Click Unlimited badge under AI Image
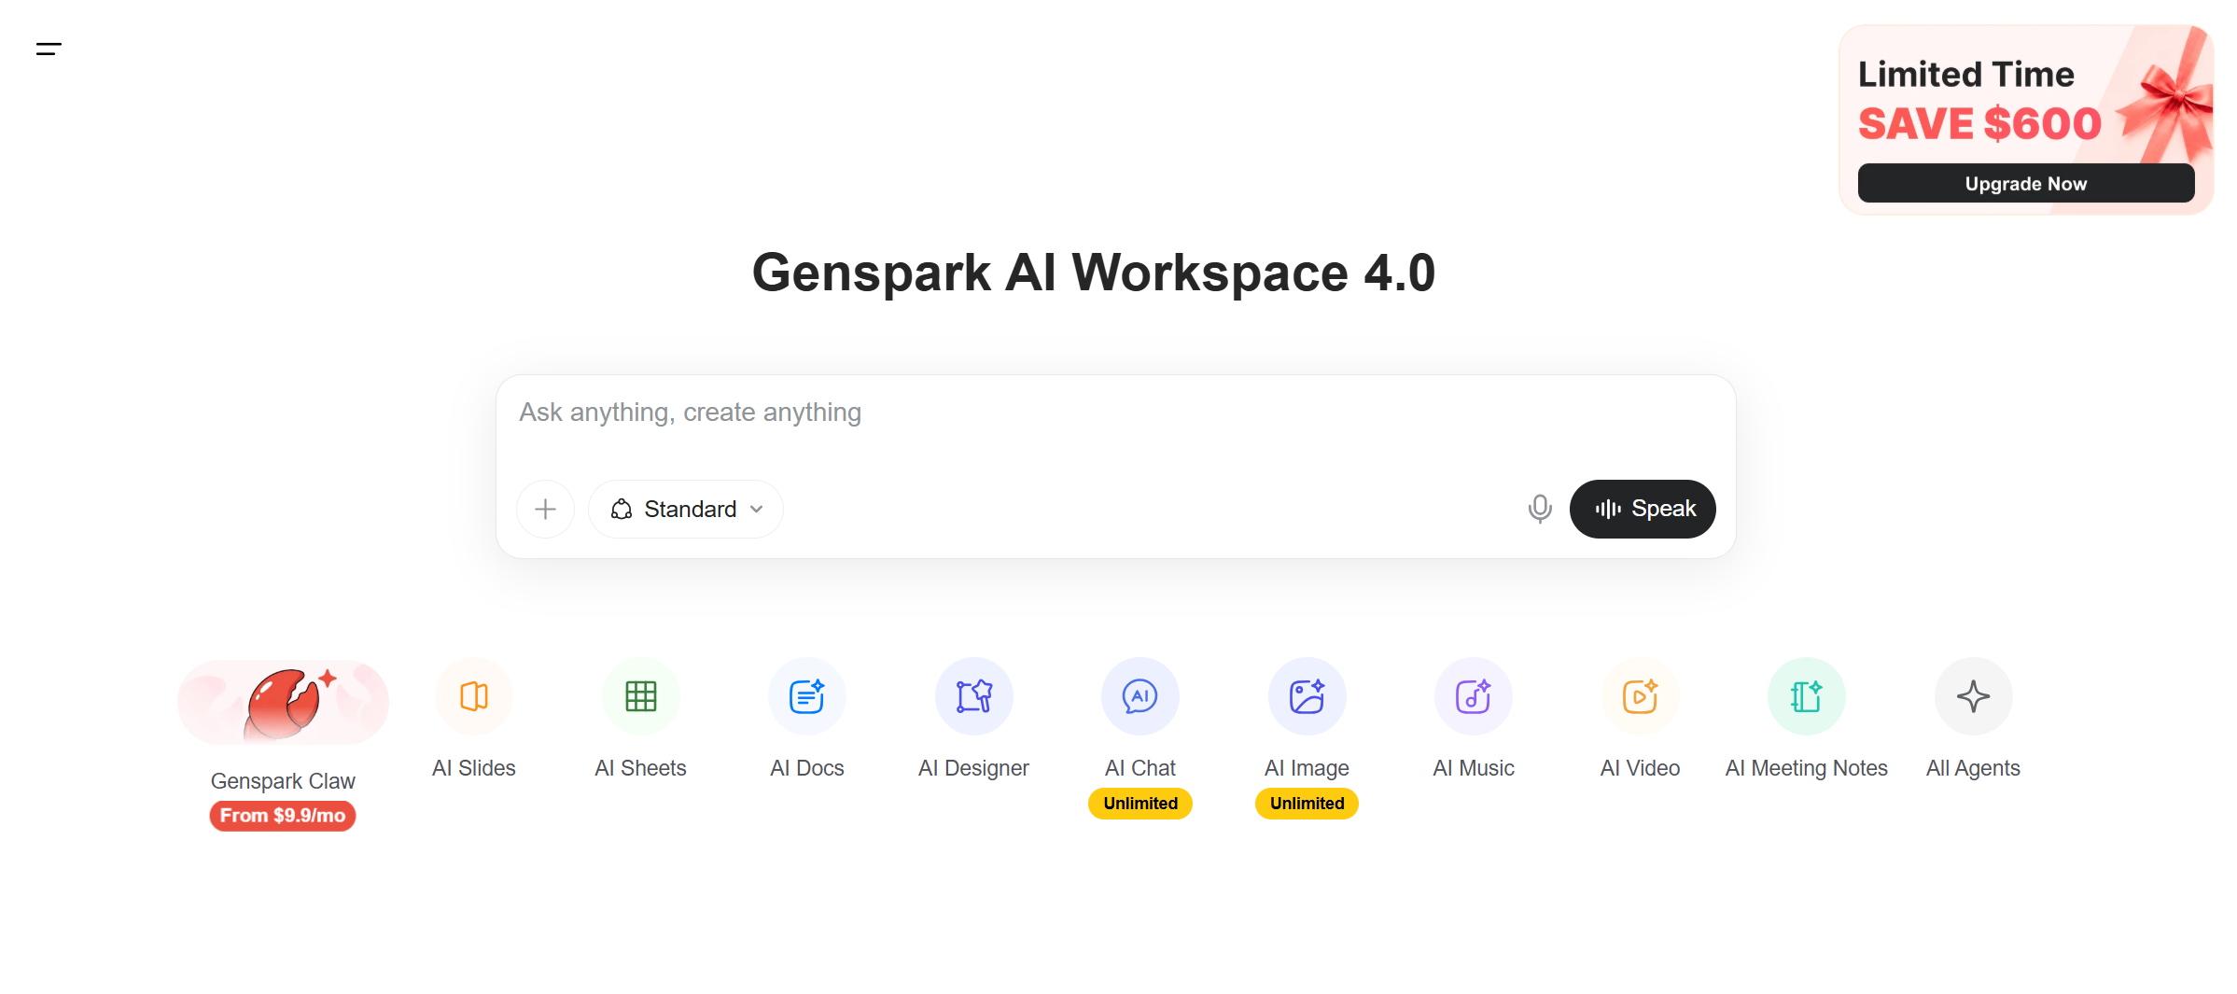This screenshot has width=2237, height=994. (1307, 804)
